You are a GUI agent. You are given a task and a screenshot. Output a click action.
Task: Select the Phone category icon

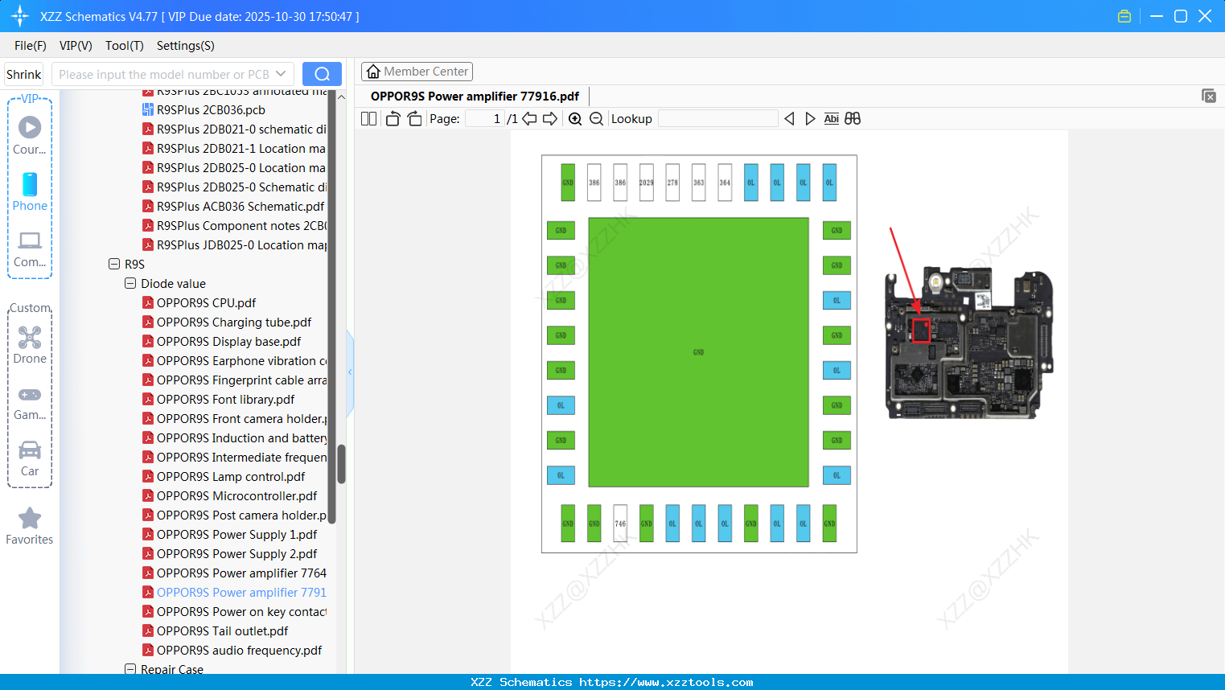30,191
